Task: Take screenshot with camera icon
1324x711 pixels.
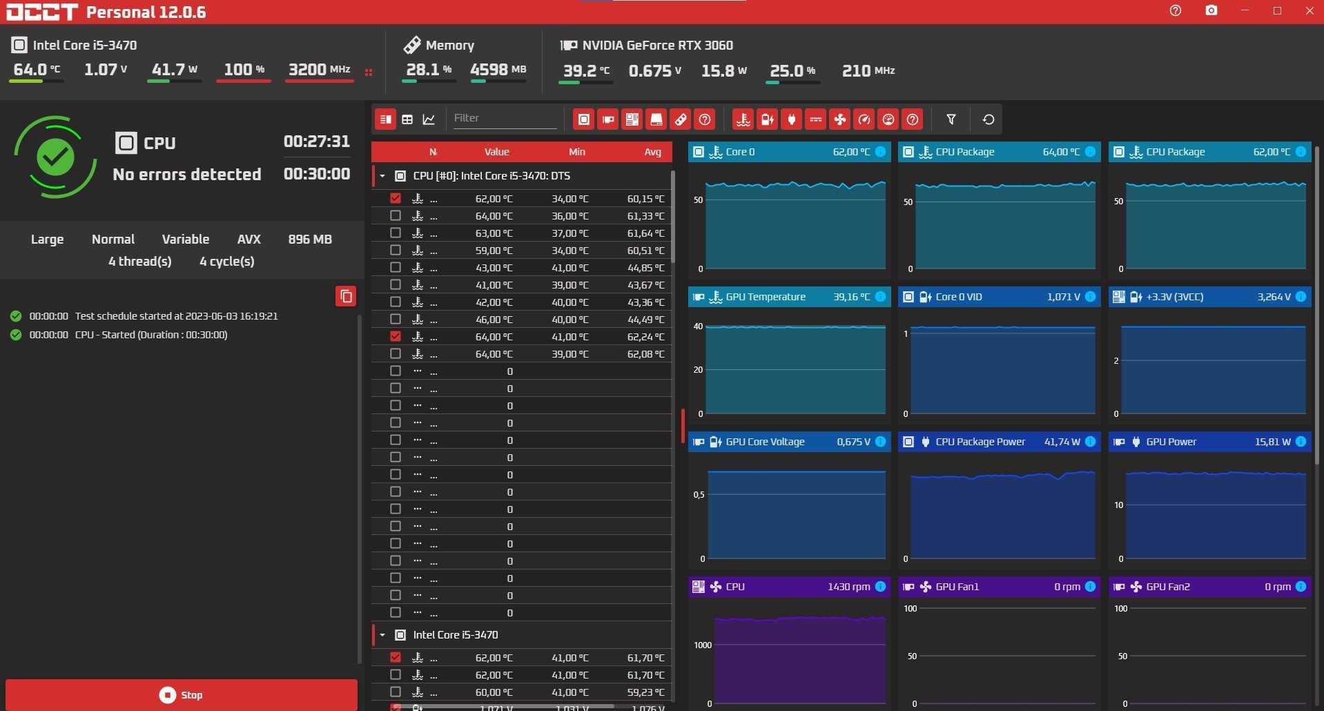Action: 1211,11
